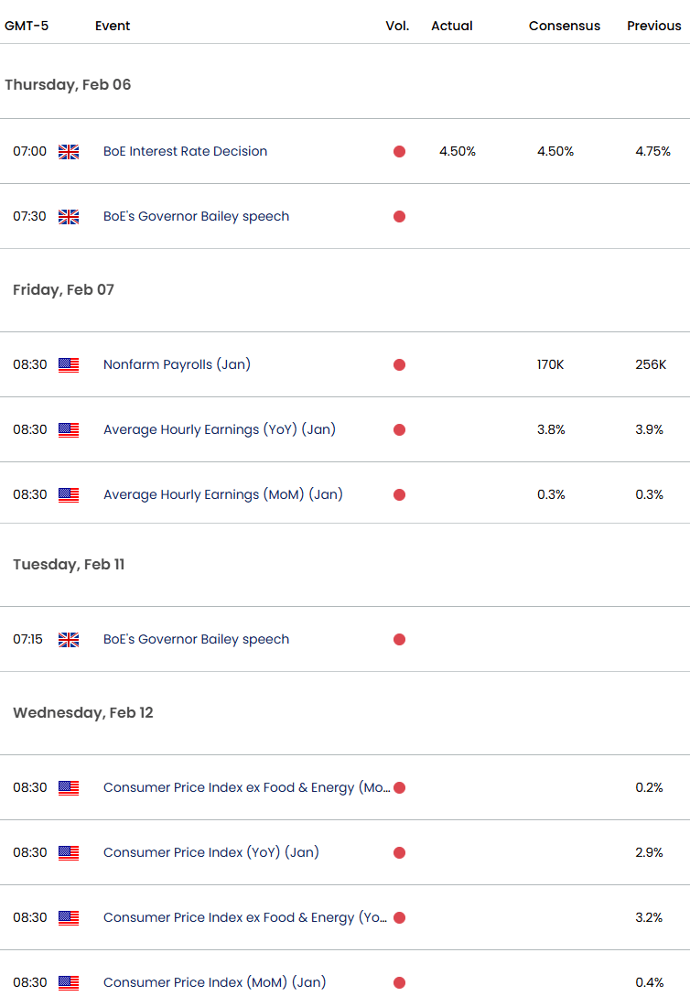Click the UK flag beside BoE Interest Rate Decision
690x1007 pixels.
pos(69,152)
